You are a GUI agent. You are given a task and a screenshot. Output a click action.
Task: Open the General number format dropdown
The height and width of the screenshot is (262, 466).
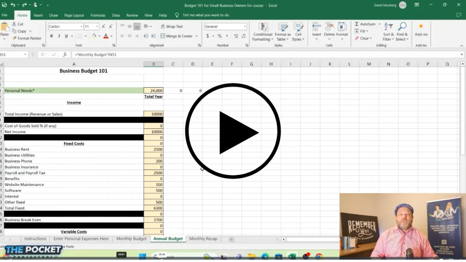coord(245,27)
